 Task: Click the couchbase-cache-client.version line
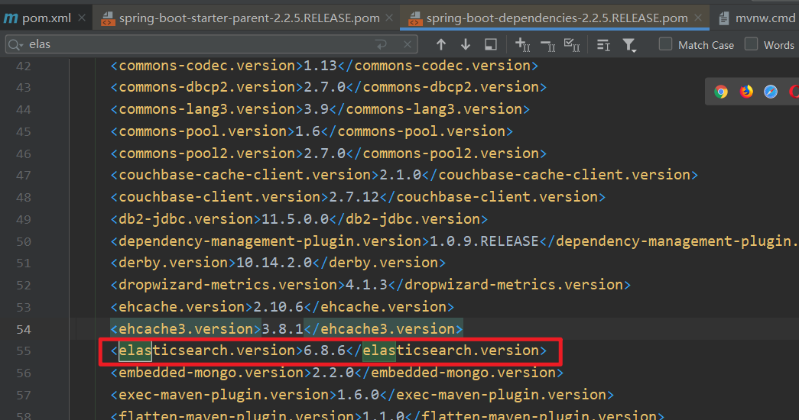click(404, 175)
